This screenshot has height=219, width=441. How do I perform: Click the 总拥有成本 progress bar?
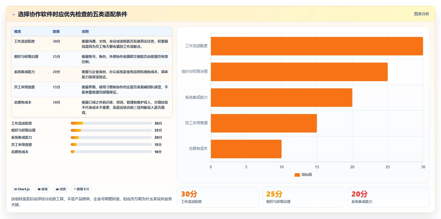tap(111, 152)
